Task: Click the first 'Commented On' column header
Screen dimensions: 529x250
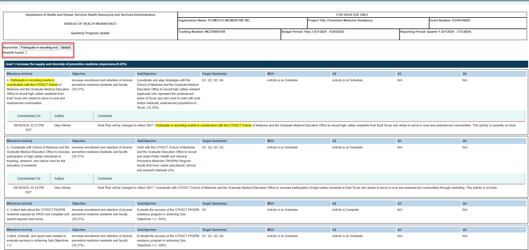Action: [x=29, y=116]
